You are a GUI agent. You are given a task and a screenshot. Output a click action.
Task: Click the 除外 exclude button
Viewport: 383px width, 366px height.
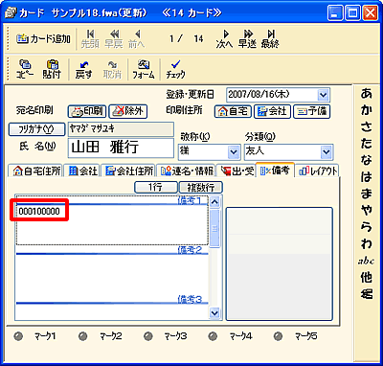point(128,111)
